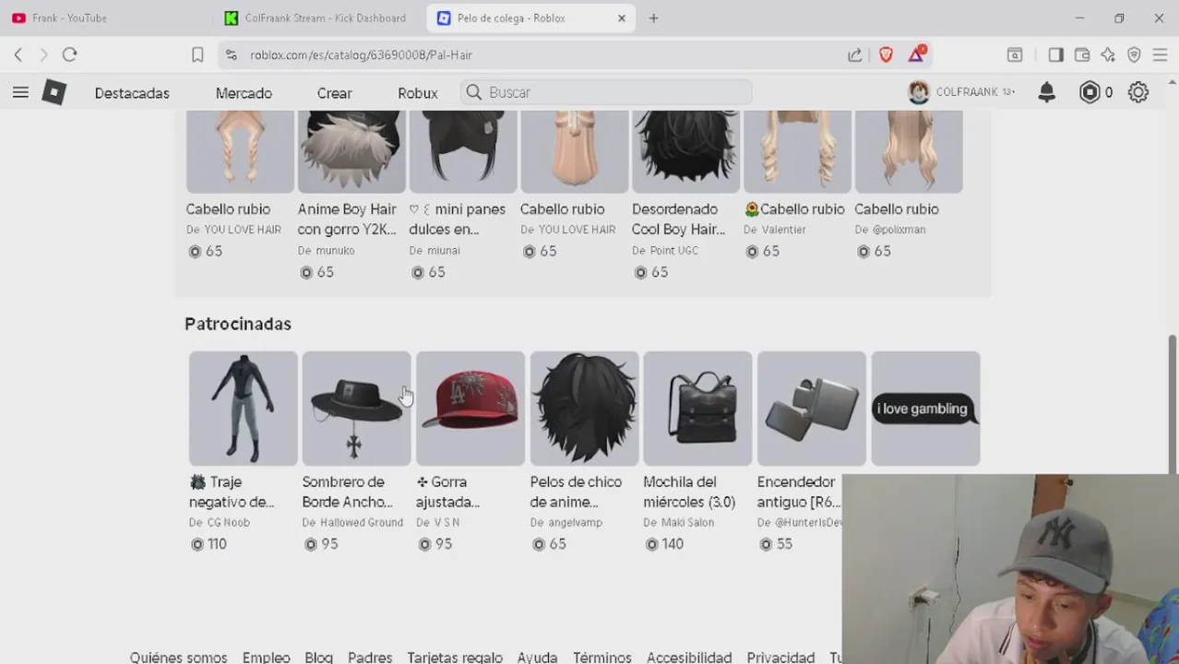Open Tarjetas regalo footer link

click(x=455, y=657)
